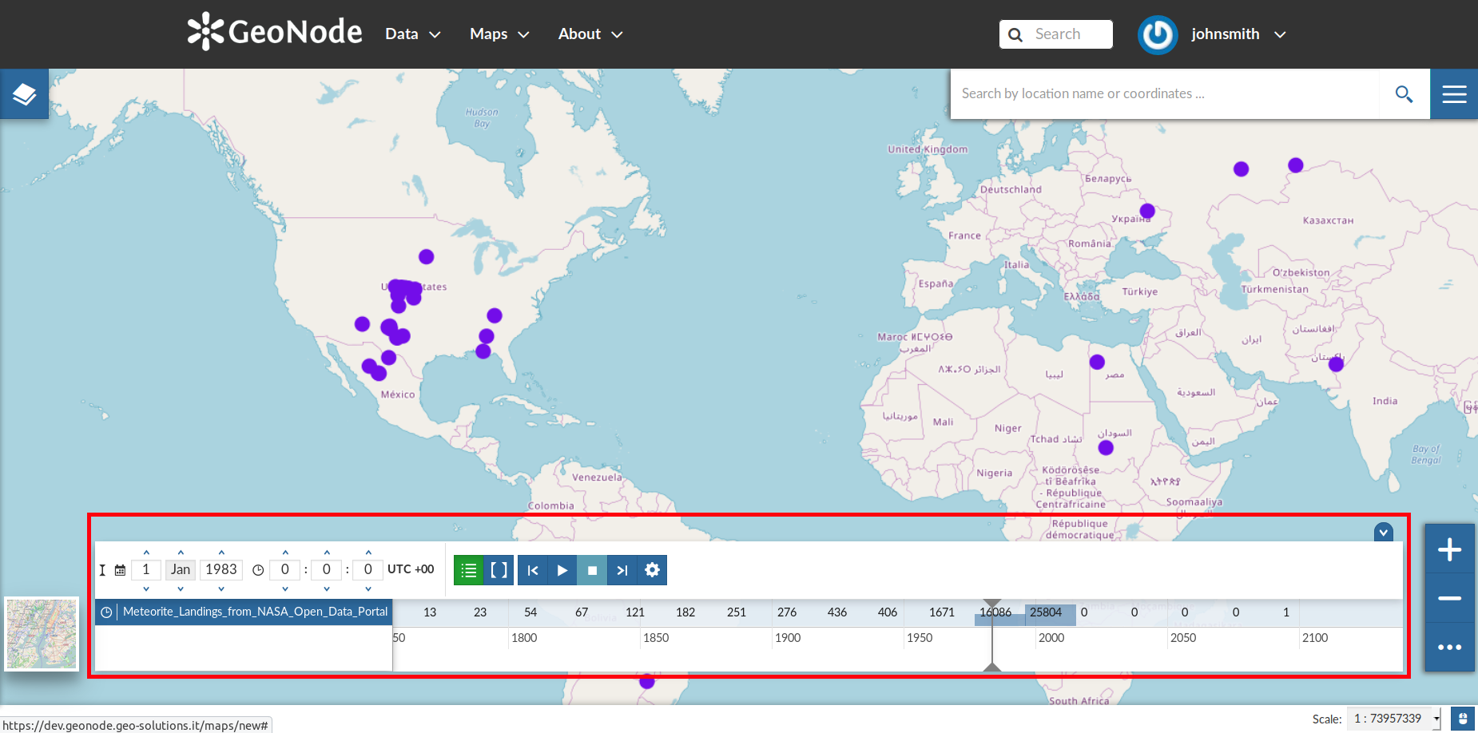Viewport: 1478px width, 733px height.
Task: Step backward in timeline
Action: coord(533,570)
